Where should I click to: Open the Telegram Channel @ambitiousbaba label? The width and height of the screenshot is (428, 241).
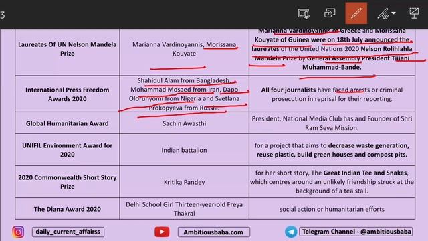356,232
